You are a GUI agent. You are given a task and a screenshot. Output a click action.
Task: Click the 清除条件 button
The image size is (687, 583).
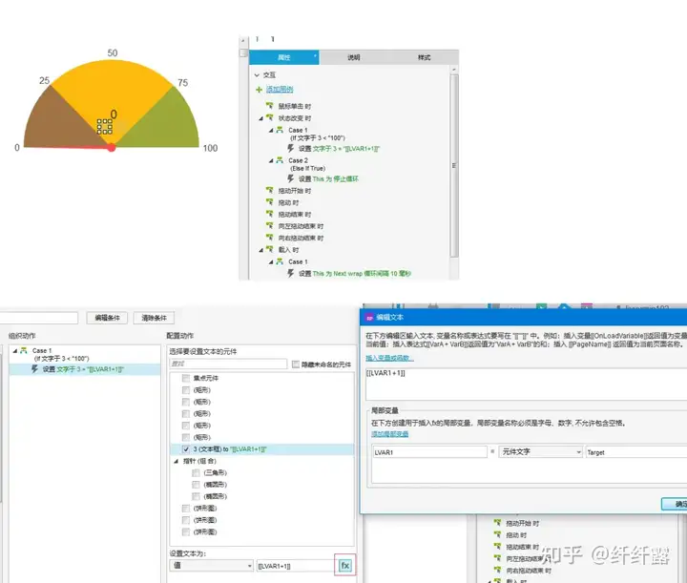tap(154, 318)
